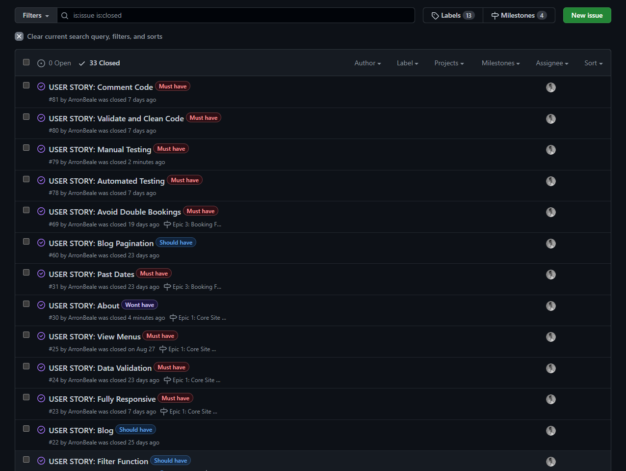The height and width of the screenshot is (471, 626).
Task: Check the box for Comment Code issue
Action: 26,85
